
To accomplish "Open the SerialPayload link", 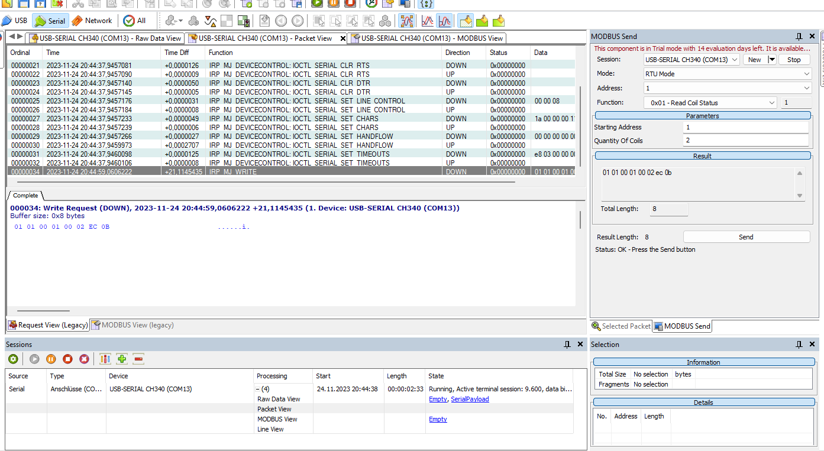I will [470, 399].
